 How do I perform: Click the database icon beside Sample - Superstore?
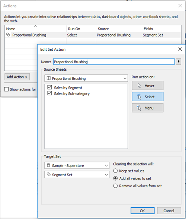pyautogui.click(x=48, y=165)
